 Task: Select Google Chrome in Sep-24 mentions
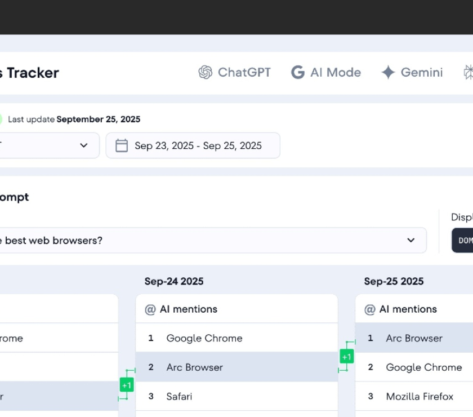[204, 338]
